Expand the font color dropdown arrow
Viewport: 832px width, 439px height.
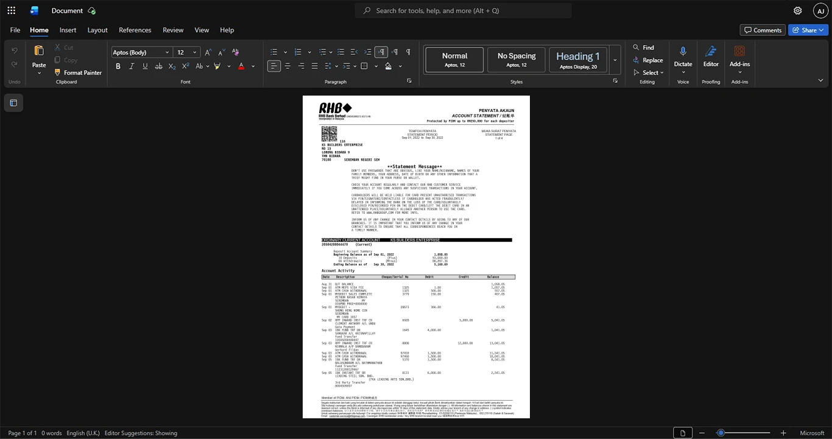click(253, 66)
